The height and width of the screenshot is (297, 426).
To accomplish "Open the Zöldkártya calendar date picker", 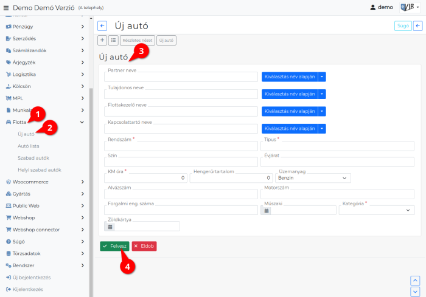I will coord(110,227).
